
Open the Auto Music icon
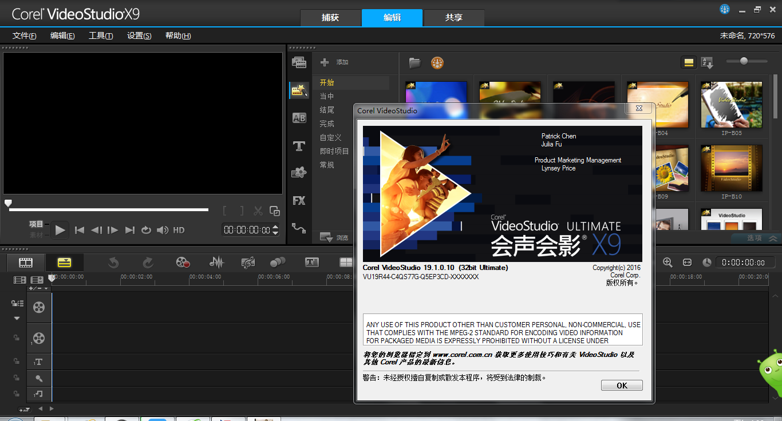[248, 263]
